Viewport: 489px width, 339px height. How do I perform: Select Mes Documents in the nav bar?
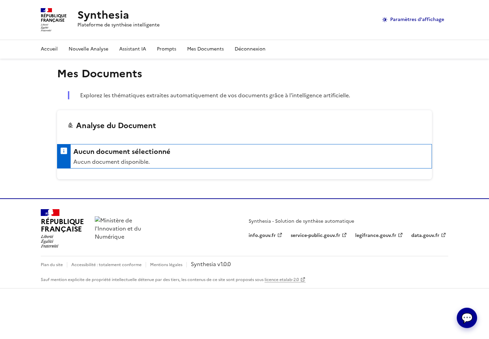click(205, 49)
